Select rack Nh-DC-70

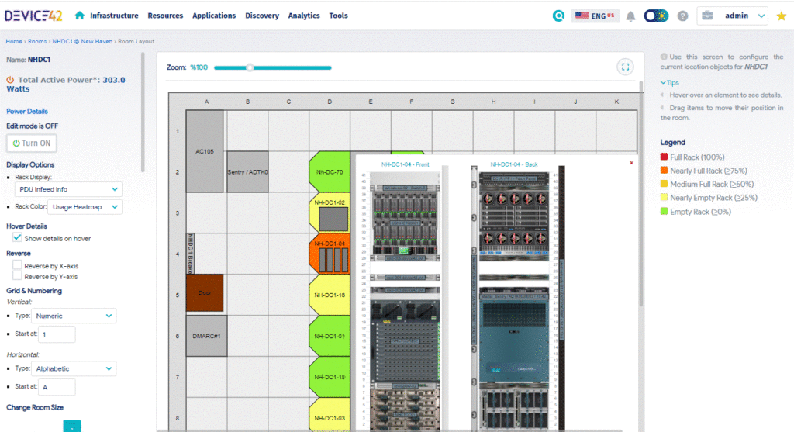click(330, 171)
